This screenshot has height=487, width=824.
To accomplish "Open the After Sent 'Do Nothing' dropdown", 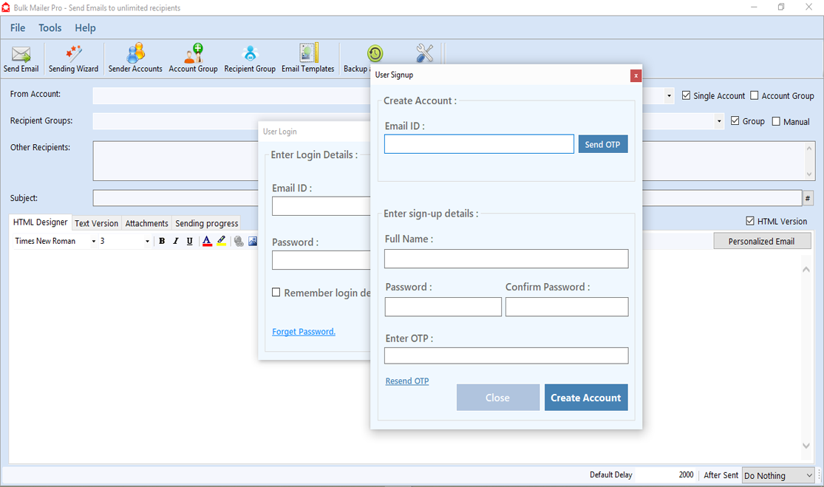I will [777, 475].
